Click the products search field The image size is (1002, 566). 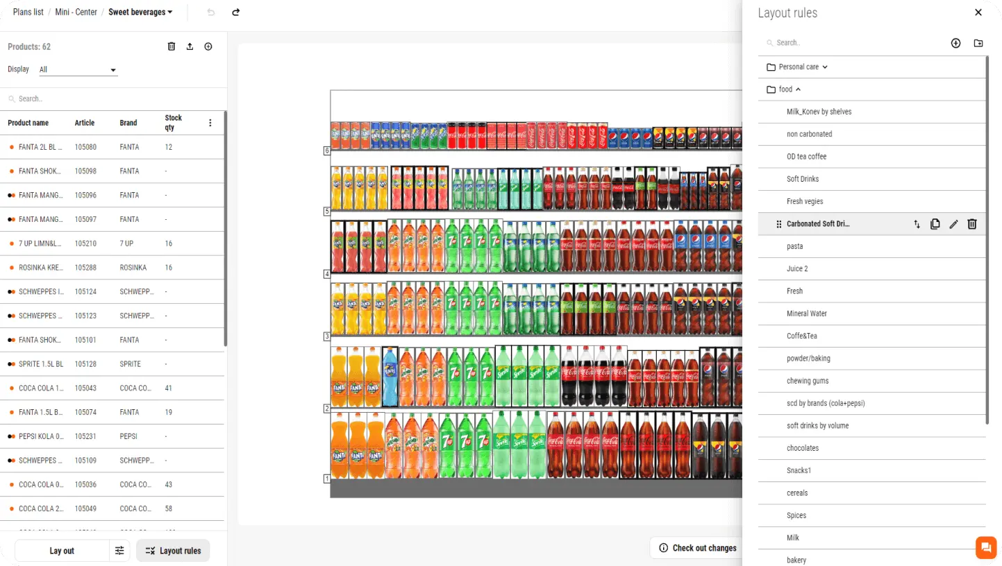pyautogui.click(x=111, y=98)
